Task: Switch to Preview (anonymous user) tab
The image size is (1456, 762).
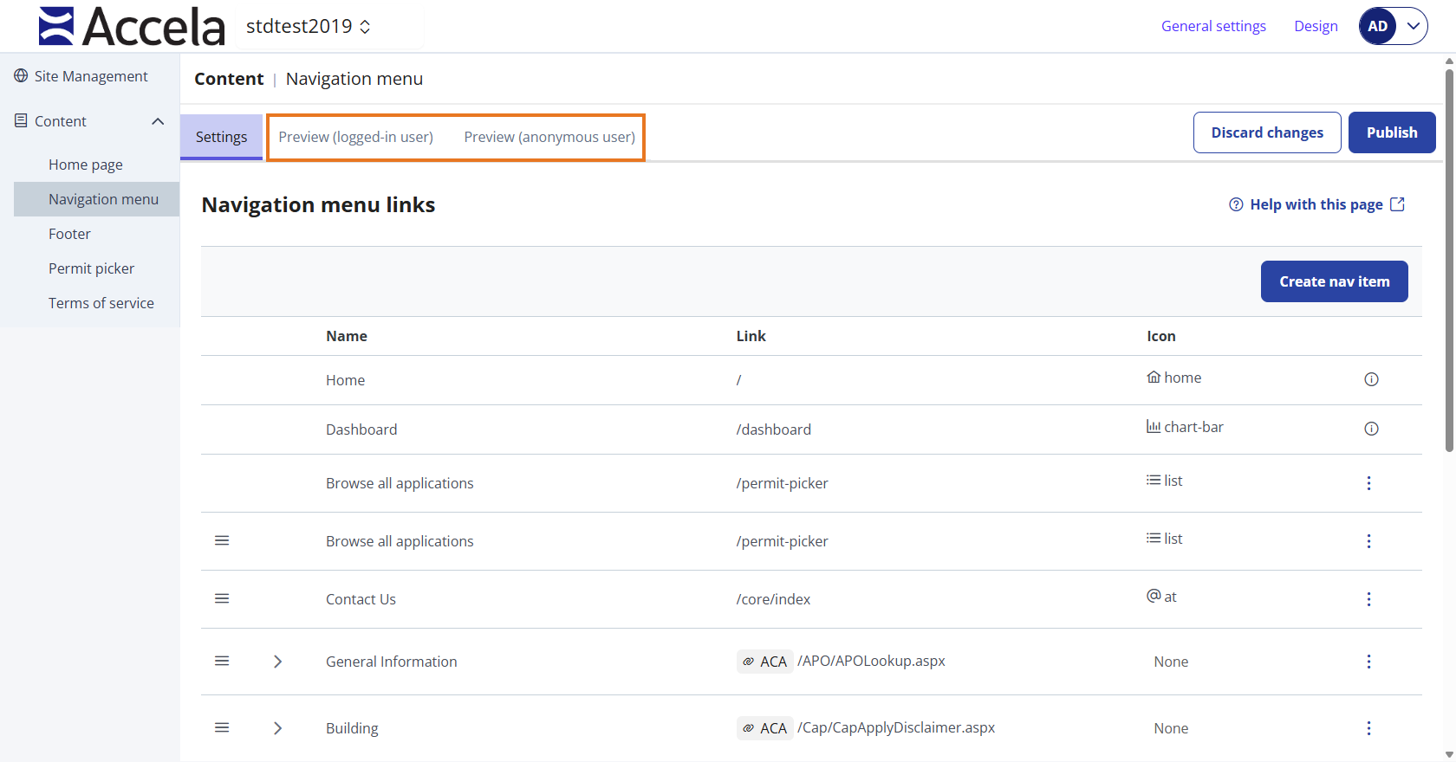Action: pyautogui.click(x=549, y=137)
